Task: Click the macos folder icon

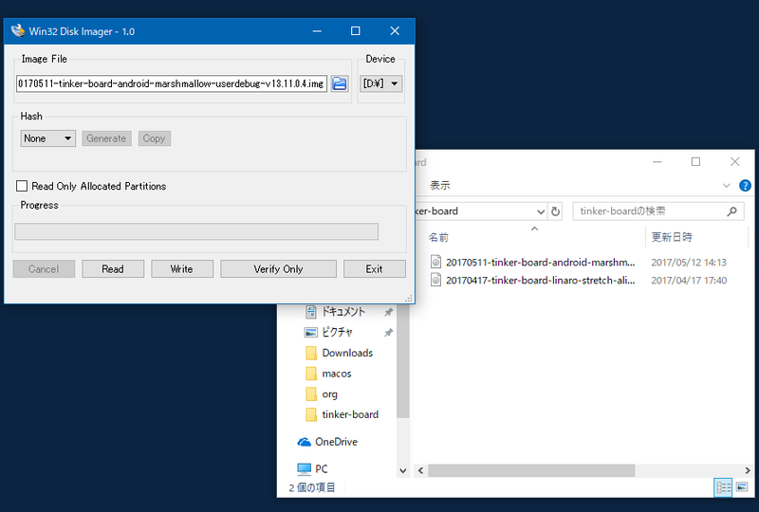Action: tap(311, 374)
